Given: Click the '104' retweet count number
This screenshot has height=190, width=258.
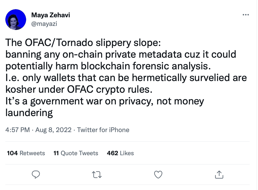Looking at the screenshot, I should [x=12, y=153].
